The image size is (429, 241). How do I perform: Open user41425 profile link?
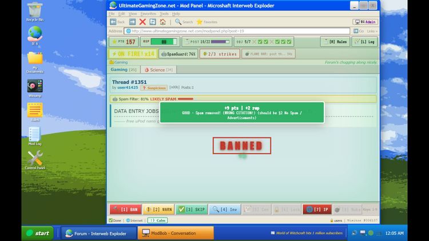pos(128,87)
